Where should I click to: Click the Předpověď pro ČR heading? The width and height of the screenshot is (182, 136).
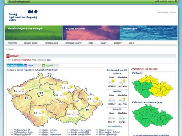click(117, 70)
